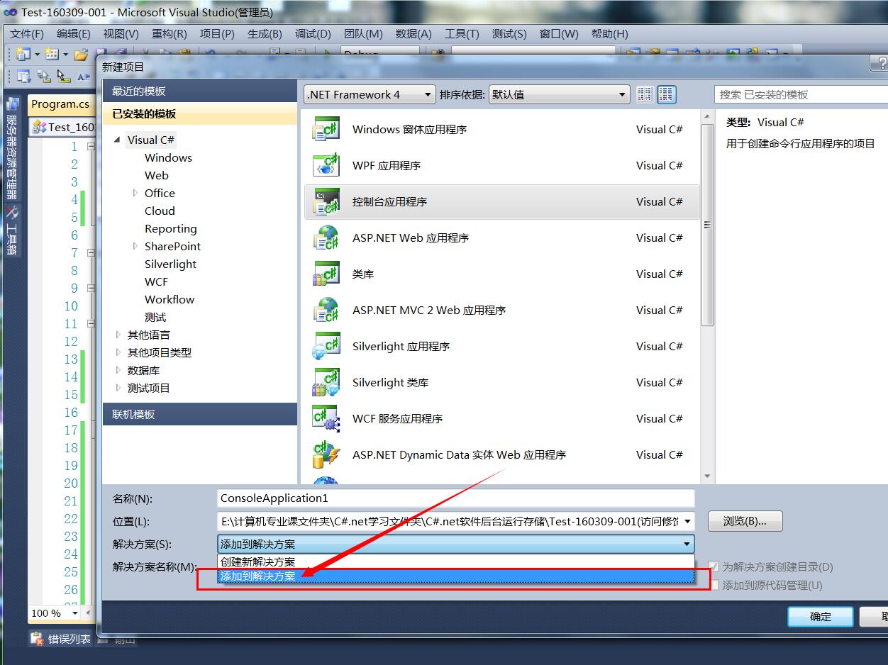Click the 确定 button
The width and height of the screenshot is (888, 665).
[x=820, y=616]
